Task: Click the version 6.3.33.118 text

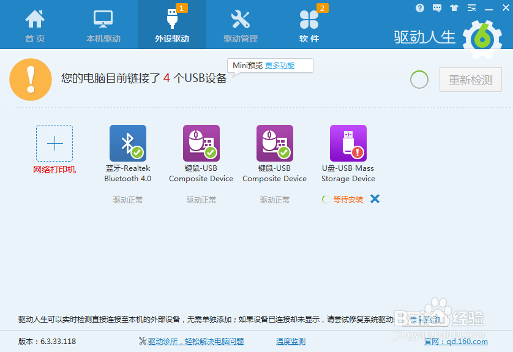Action: point(47,342)
